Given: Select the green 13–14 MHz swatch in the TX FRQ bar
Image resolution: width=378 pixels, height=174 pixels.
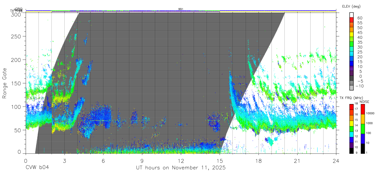Looking at the screenshot, I should tap(352, 129).
